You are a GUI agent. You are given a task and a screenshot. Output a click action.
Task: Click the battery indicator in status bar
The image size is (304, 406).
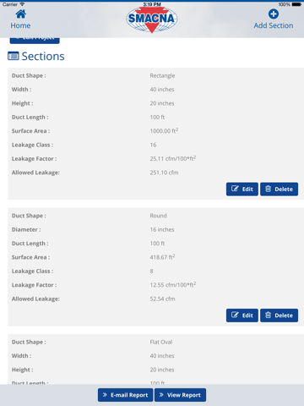tap(296, 4)
